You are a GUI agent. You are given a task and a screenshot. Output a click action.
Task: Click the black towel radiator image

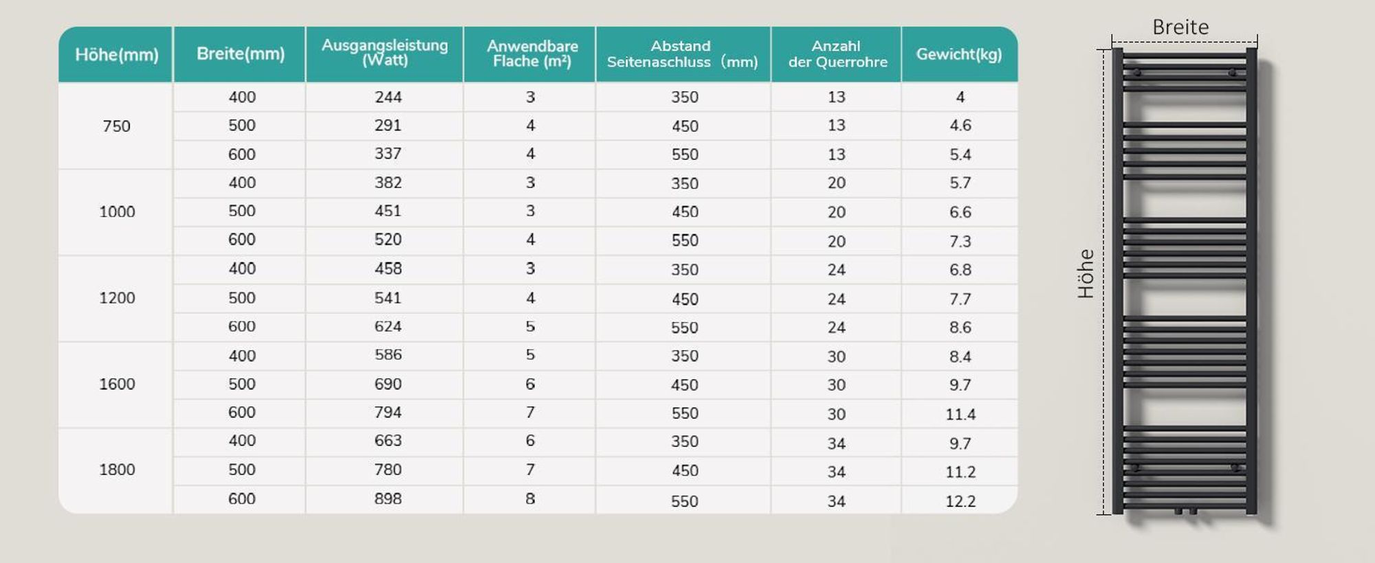(1186, 281)
